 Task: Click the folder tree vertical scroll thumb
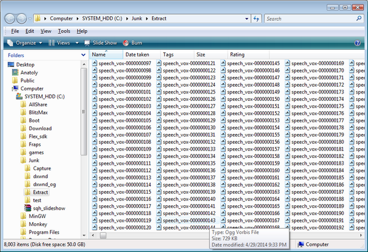tap(84, 111)
